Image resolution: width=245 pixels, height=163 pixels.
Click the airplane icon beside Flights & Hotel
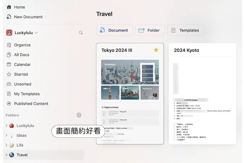pos(103,107)
